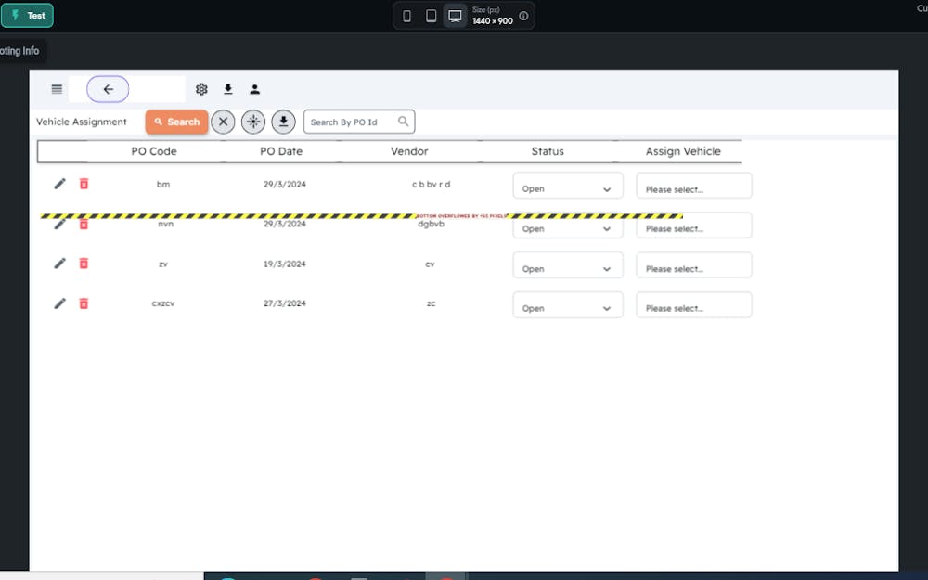Open Assign Vehicle select for nvn row

(x=693, y=226)
